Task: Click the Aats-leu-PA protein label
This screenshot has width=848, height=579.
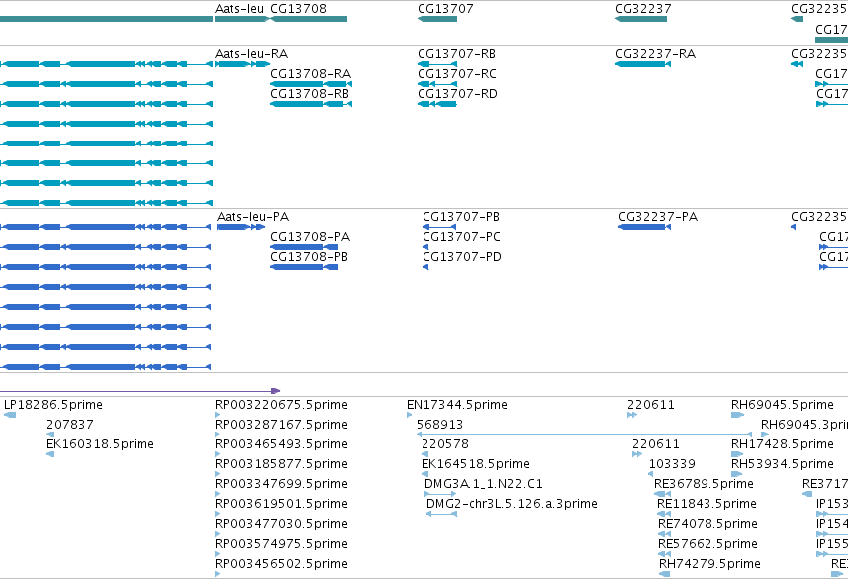Action: coord(253,217)
